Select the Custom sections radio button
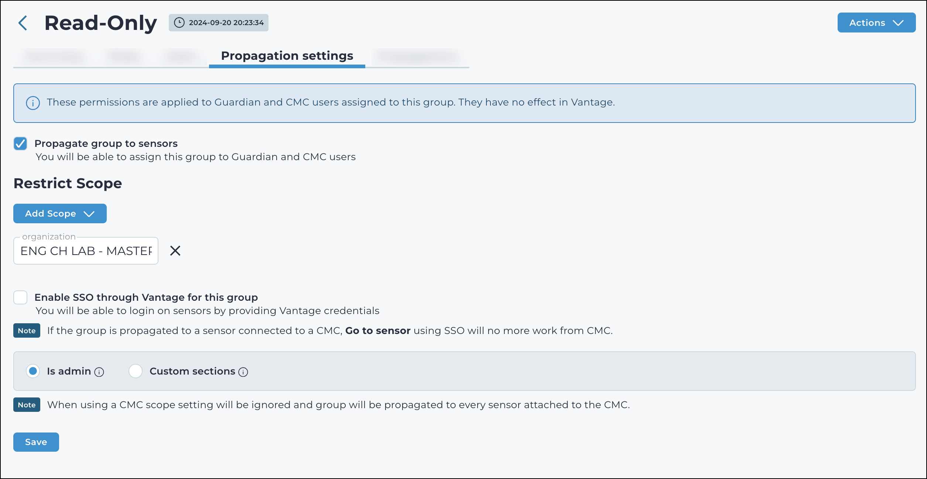927x479 pixels. tap(136, 371)
